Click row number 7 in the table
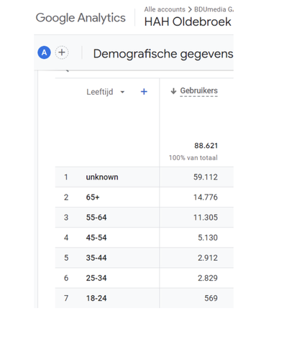Screen dimensions: 307x359 tap(66, 298)
